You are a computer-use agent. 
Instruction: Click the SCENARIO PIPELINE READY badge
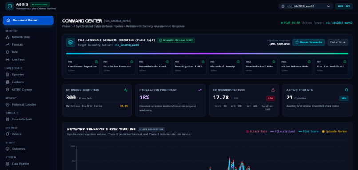(176, 40)
